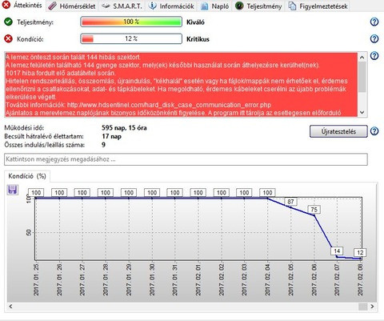Select the Kondíció (%) chart tab
This screenshot has width=384, height=321.
(27, 176)
